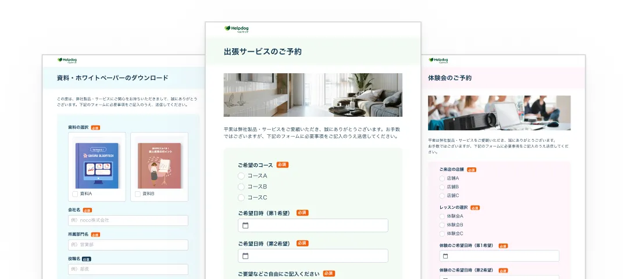Click the ご希望のコース label

255,165
